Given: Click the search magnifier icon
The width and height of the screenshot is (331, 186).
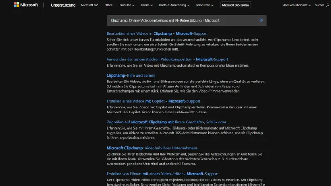Looking at the screenshot, I should pos(327,5).
